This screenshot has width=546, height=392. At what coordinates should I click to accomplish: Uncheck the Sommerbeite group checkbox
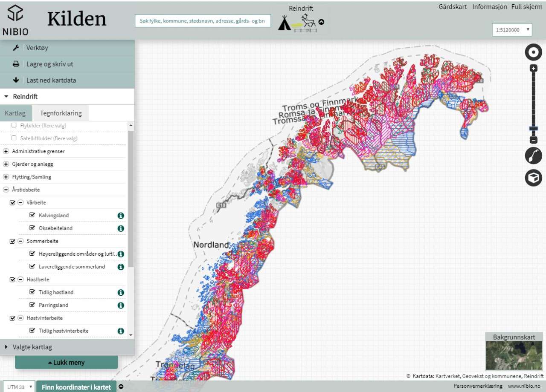[x=12, y=241]
